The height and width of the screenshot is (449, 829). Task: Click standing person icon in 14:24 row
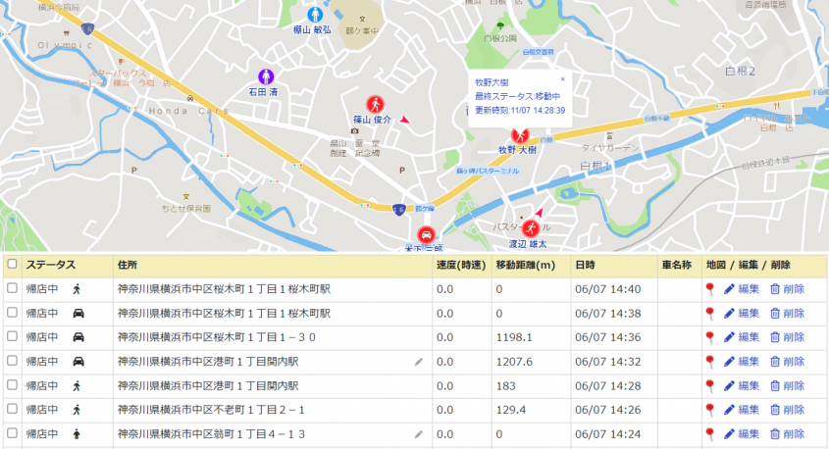78,433
